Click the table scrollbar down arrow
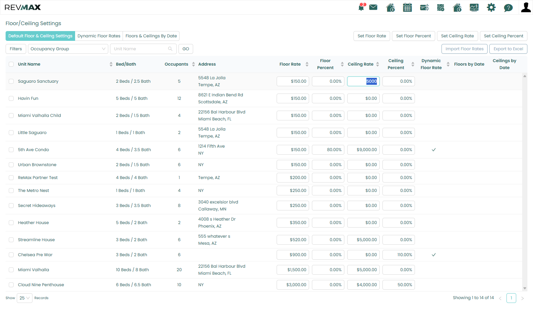The image size is (533, 319). (x=525, y=289)
